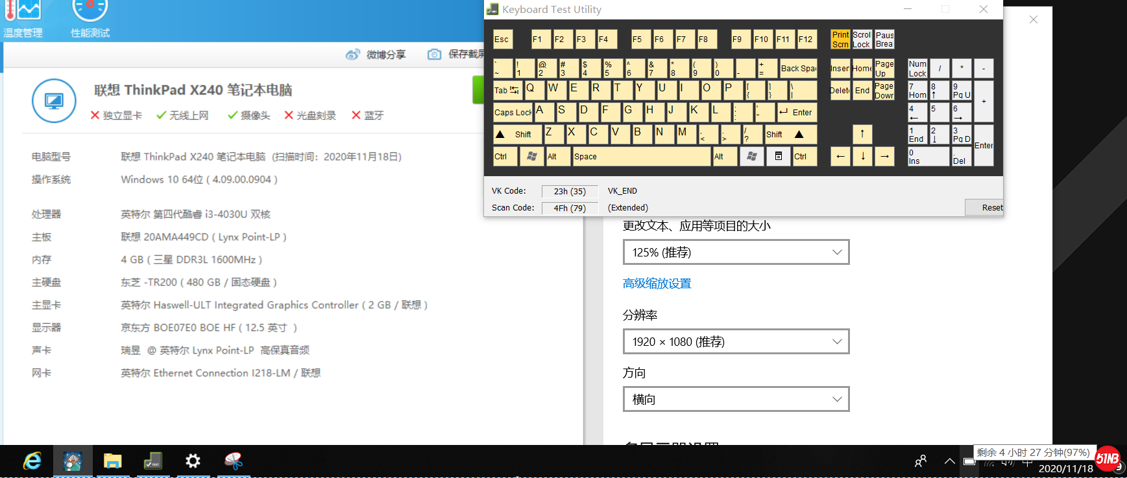Screen dimensions: 1127x478
Task: Switch to the 性能测试 performance test tab
Action: pyautogui.click(x=90, y=19)
